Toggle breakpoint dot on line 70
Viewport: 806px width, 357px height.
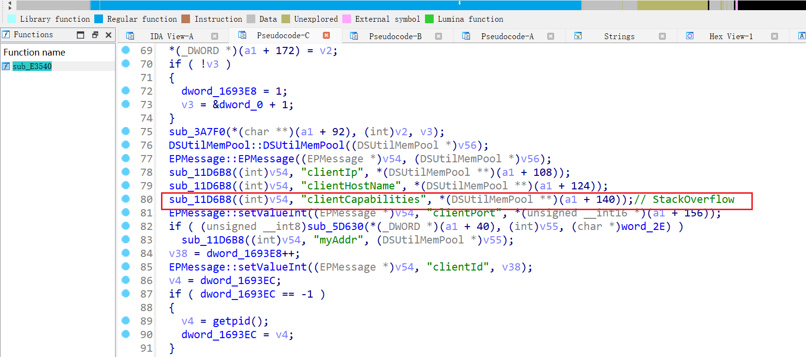tap(126, 63)
